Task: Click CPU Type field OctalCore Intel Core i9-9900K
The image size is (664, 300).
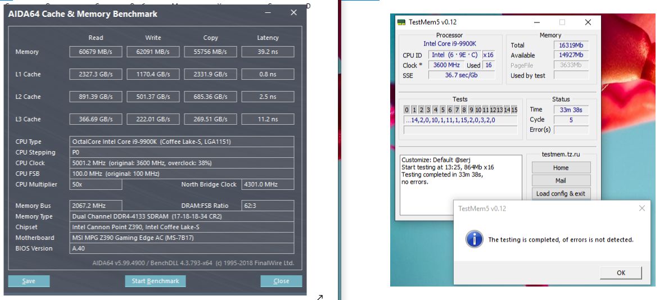Action: [x=182, y=142]
